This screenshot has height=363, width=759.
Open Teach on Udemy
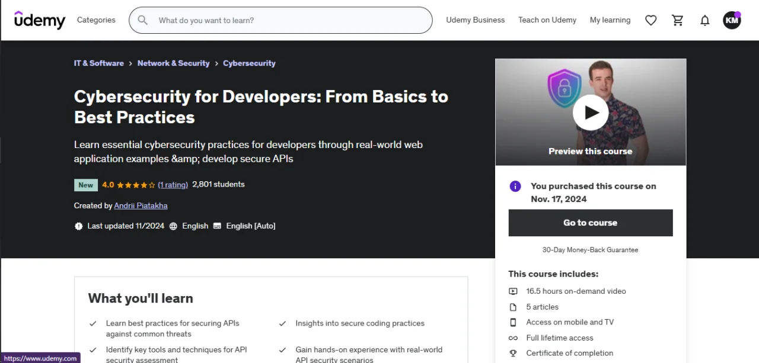pos(547,20)
